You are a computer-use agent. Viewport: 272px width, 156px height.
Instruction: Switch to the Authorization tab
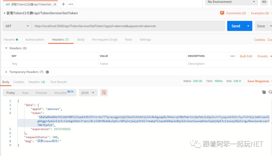[x=35, y=40]
